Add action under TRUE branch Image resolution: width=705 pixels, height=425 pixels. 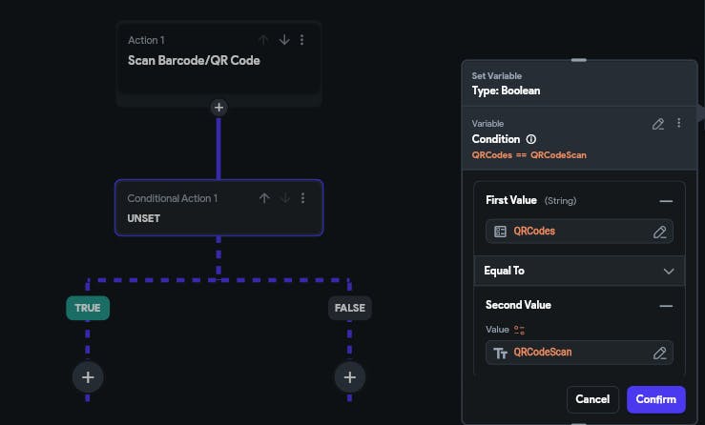(x=88, y=377)
